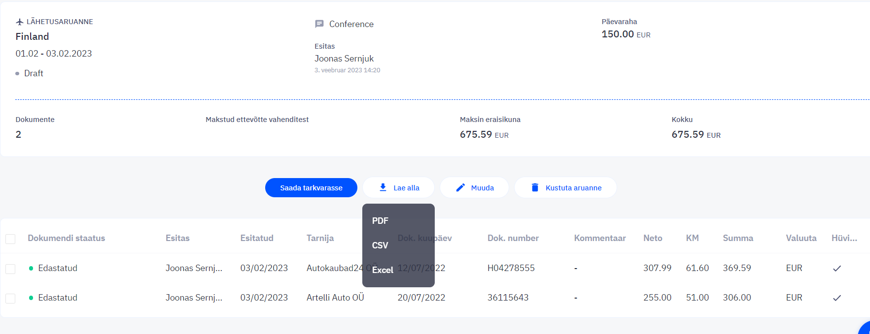870x334 pixels.
Task: Tick the checkbox for the Autokaubad24 row
Action: click(10, 269)
